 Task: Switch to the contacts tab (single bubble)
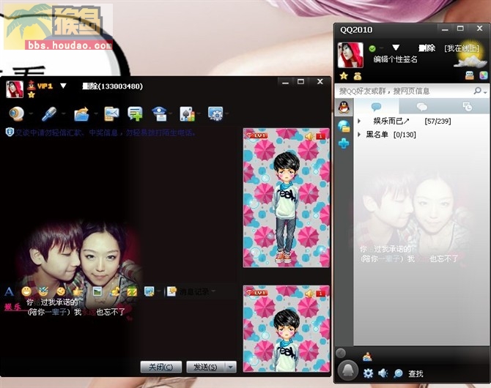point(376,107)
